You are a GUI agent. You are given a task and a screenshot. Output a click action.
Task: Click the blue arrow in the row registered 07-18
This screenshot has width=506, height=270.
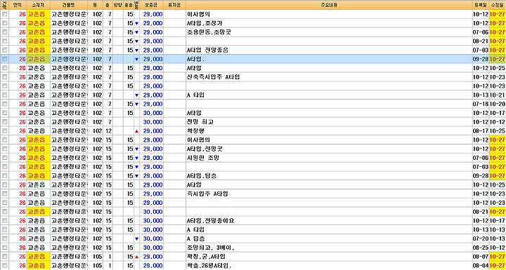[x=136, y=104]
